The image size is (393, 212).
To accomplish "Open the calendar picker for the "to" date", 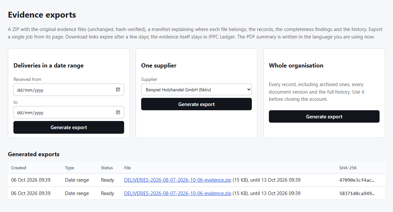I will pos(118,113).
